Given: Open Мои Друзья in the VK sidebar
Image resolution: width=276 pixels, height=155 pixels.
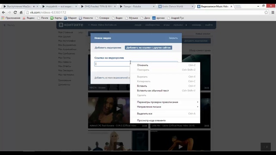Looking at the screenshot, I should (x=64, y=37).
